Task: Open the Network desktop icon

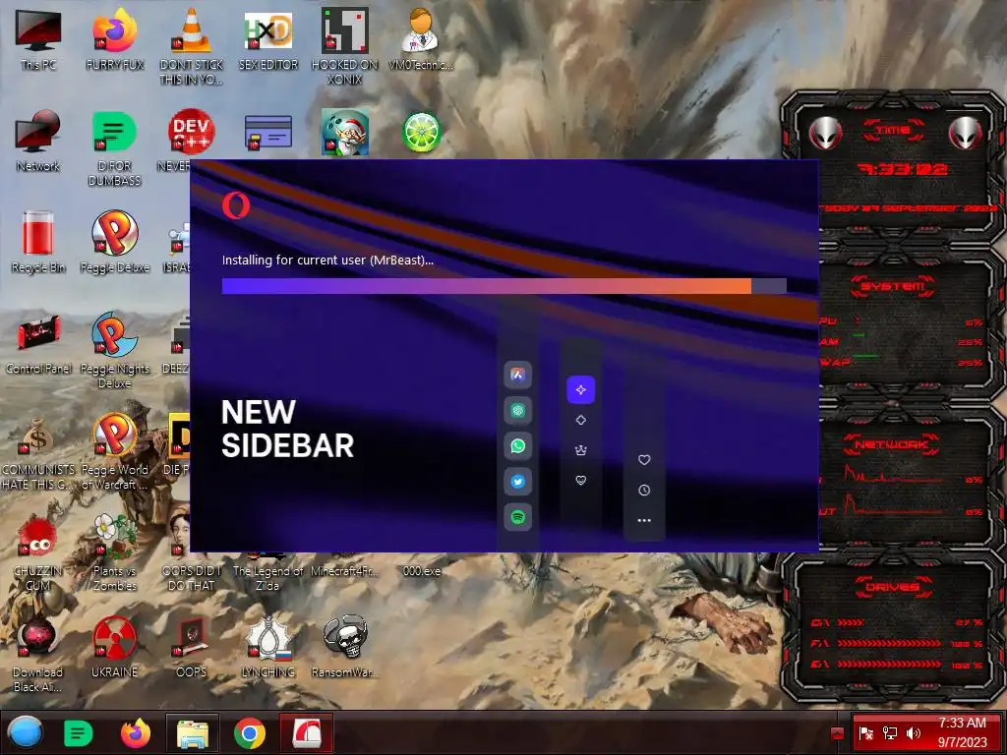Action: coord(38,132)
